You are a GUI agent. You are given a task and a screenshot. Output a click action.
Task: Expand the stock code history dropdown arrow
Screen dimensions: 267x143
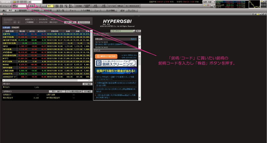pyautogui.click(x=27, y=6)
